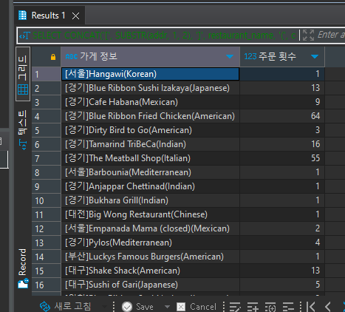This screenshot has width=345, height=312.
Task: Select row number 1 header
Action: (x=46, y=74)
